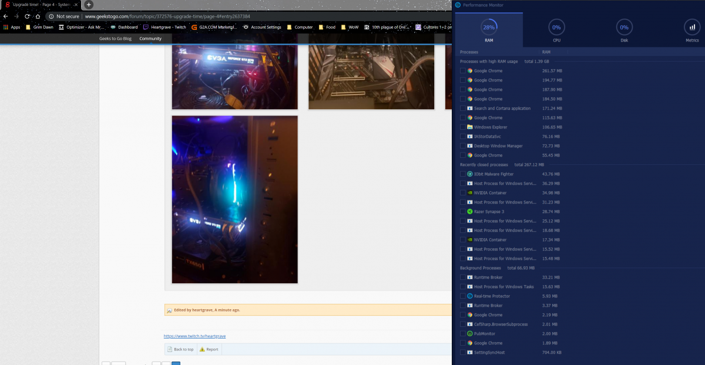Switch to the CPU tab

pos(556,30)
